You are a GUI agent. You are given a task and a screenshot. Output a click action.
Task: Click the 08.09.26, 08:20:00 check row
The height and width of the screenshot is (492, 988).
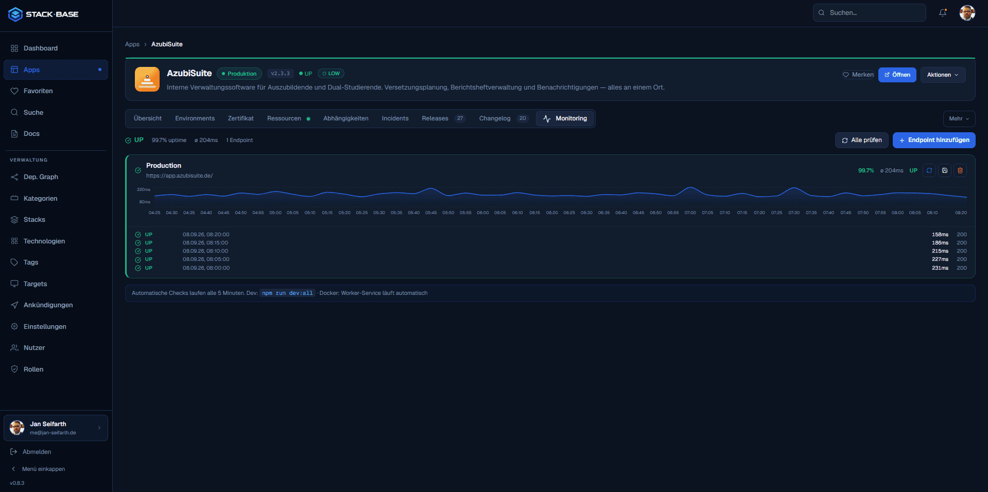(550, 235)
